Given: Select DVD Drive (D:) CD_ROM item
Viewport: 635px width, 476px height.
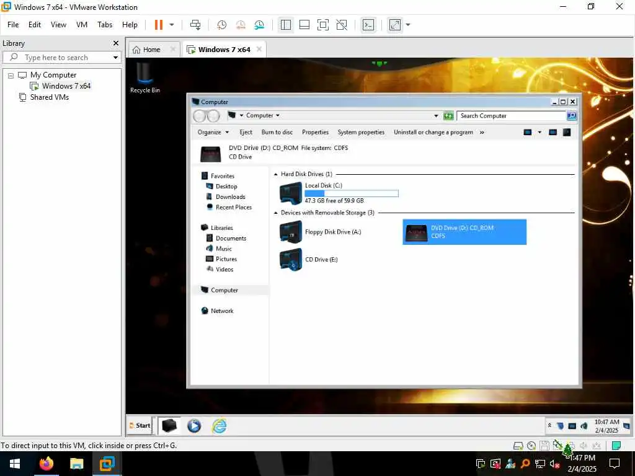Looking at the screenshot, I should click(464, 232).
